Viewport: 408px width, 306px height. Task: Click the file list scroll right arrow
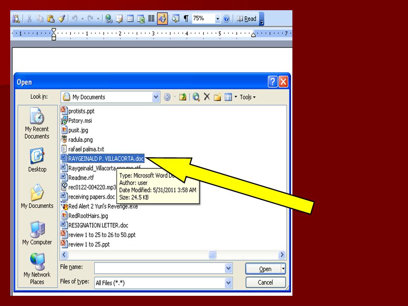click(x=281, y=255)
